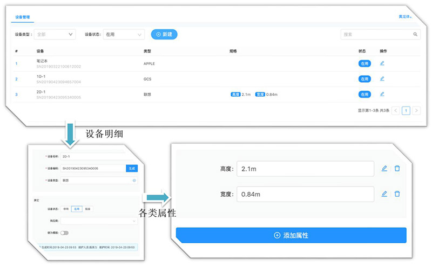Select 停用 device status option
The image size is (432, 266).
coord(66,208)
